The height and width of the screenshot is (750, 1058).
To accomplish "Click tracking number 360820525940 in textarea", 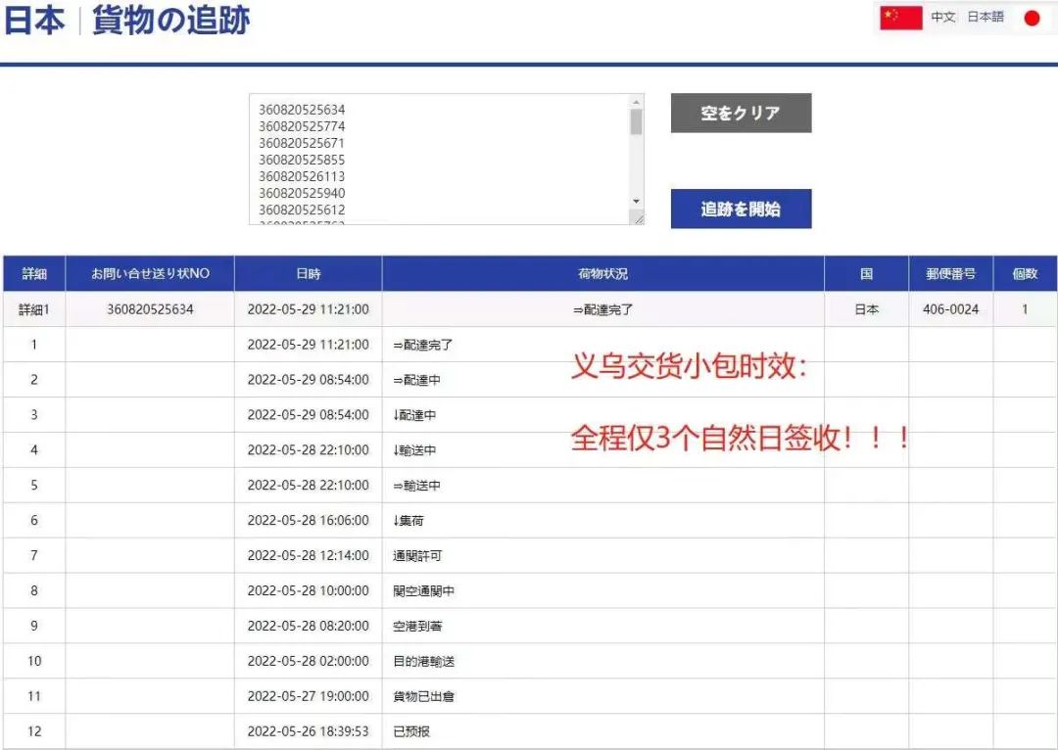I will coord(302,193).
